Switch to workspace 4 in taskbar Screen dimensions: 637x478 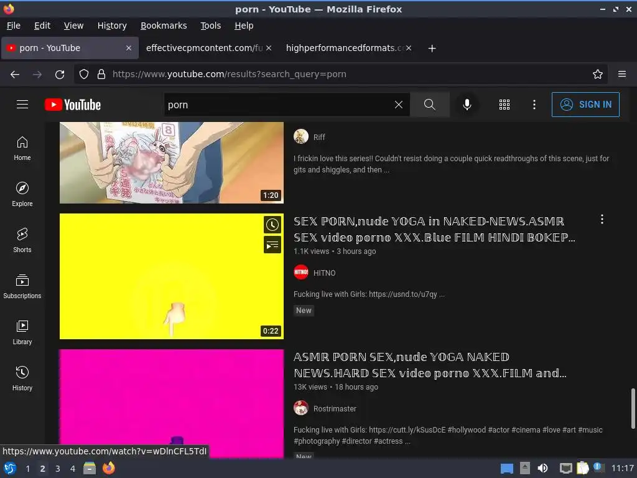pyautogui.click(x=73, y=469)
